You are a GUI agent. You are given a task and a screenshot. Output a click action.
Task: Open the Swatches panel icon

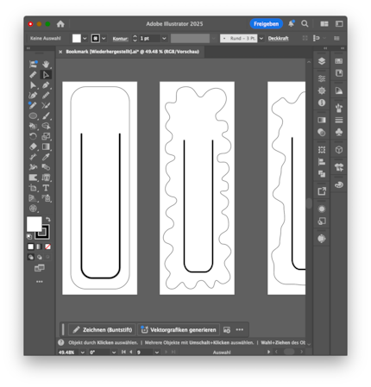click(x=339, y=61)
